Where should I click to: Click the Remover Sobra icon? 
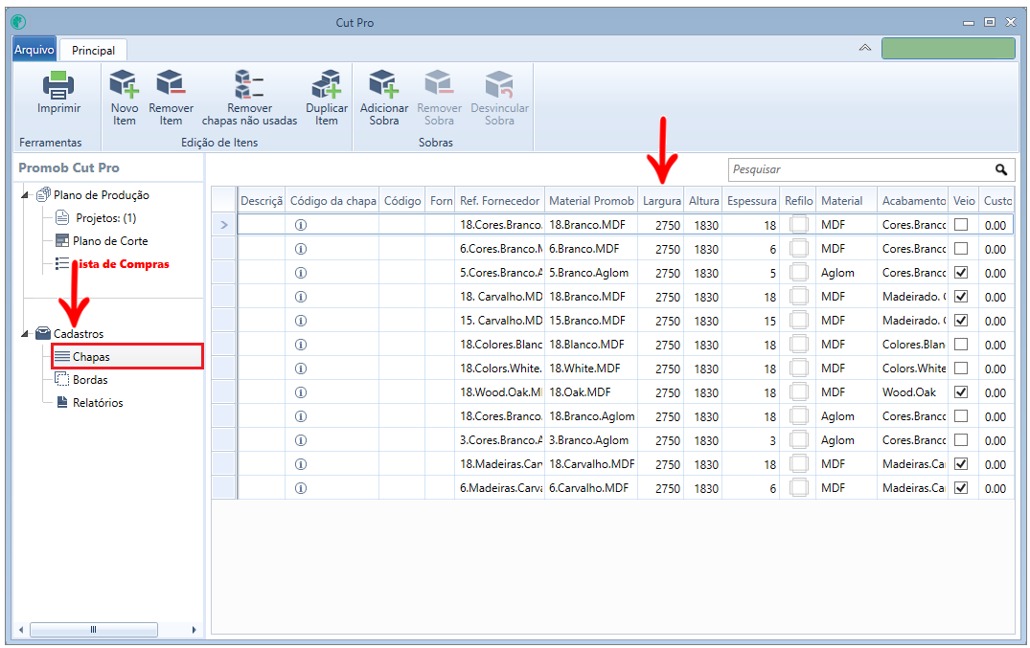coord(439,84)
